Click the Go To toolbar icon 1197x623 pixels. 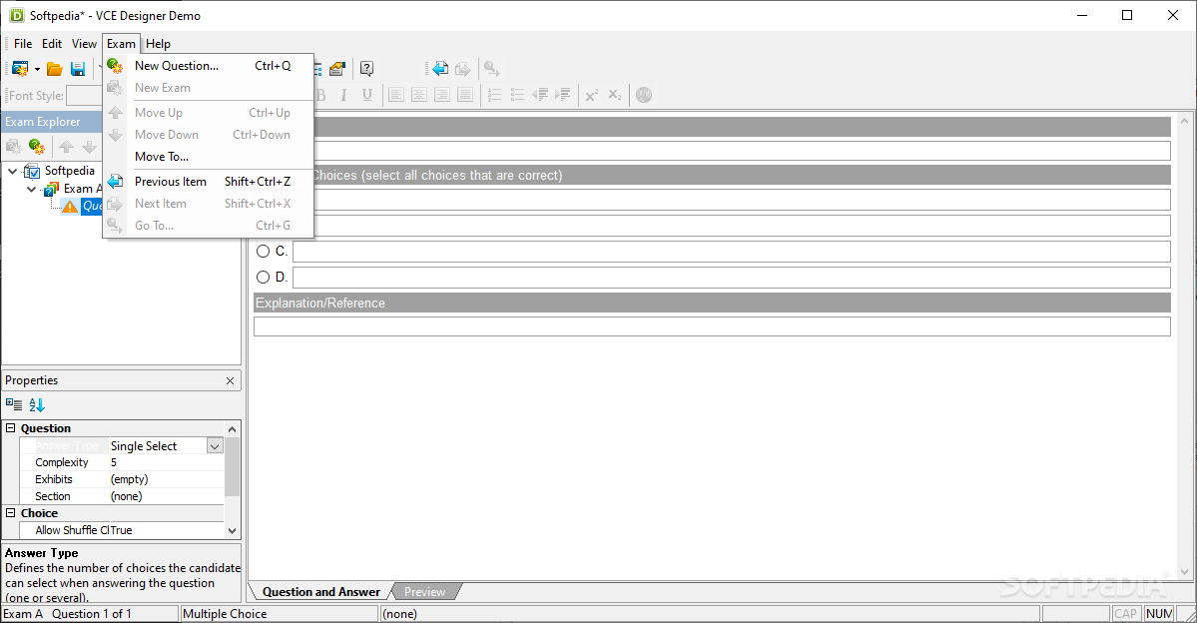tap(491, 69)
